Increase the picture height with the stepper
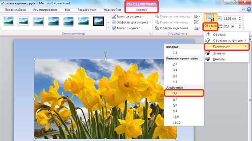The image size is (252, 141). pos(240,17)
